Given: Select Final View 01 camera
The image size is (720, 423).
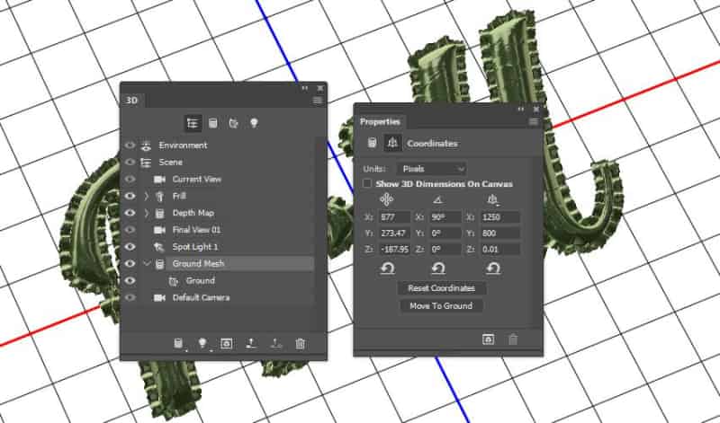Looking at the screenshot, I should point(196,230).
